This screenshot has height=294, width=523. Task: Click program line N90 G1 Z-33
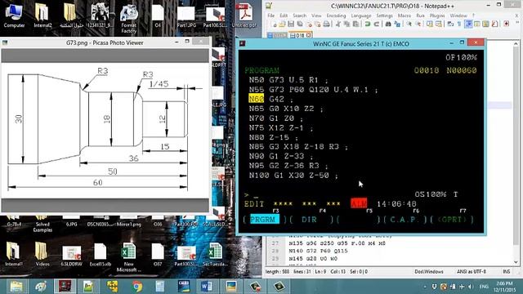281,156
